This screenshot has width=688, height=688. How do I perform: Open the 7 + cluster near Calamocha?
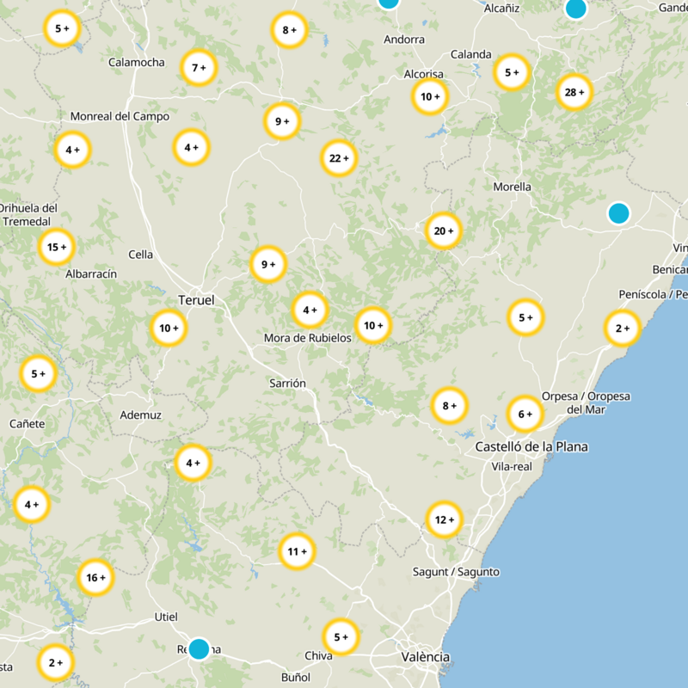199,68
